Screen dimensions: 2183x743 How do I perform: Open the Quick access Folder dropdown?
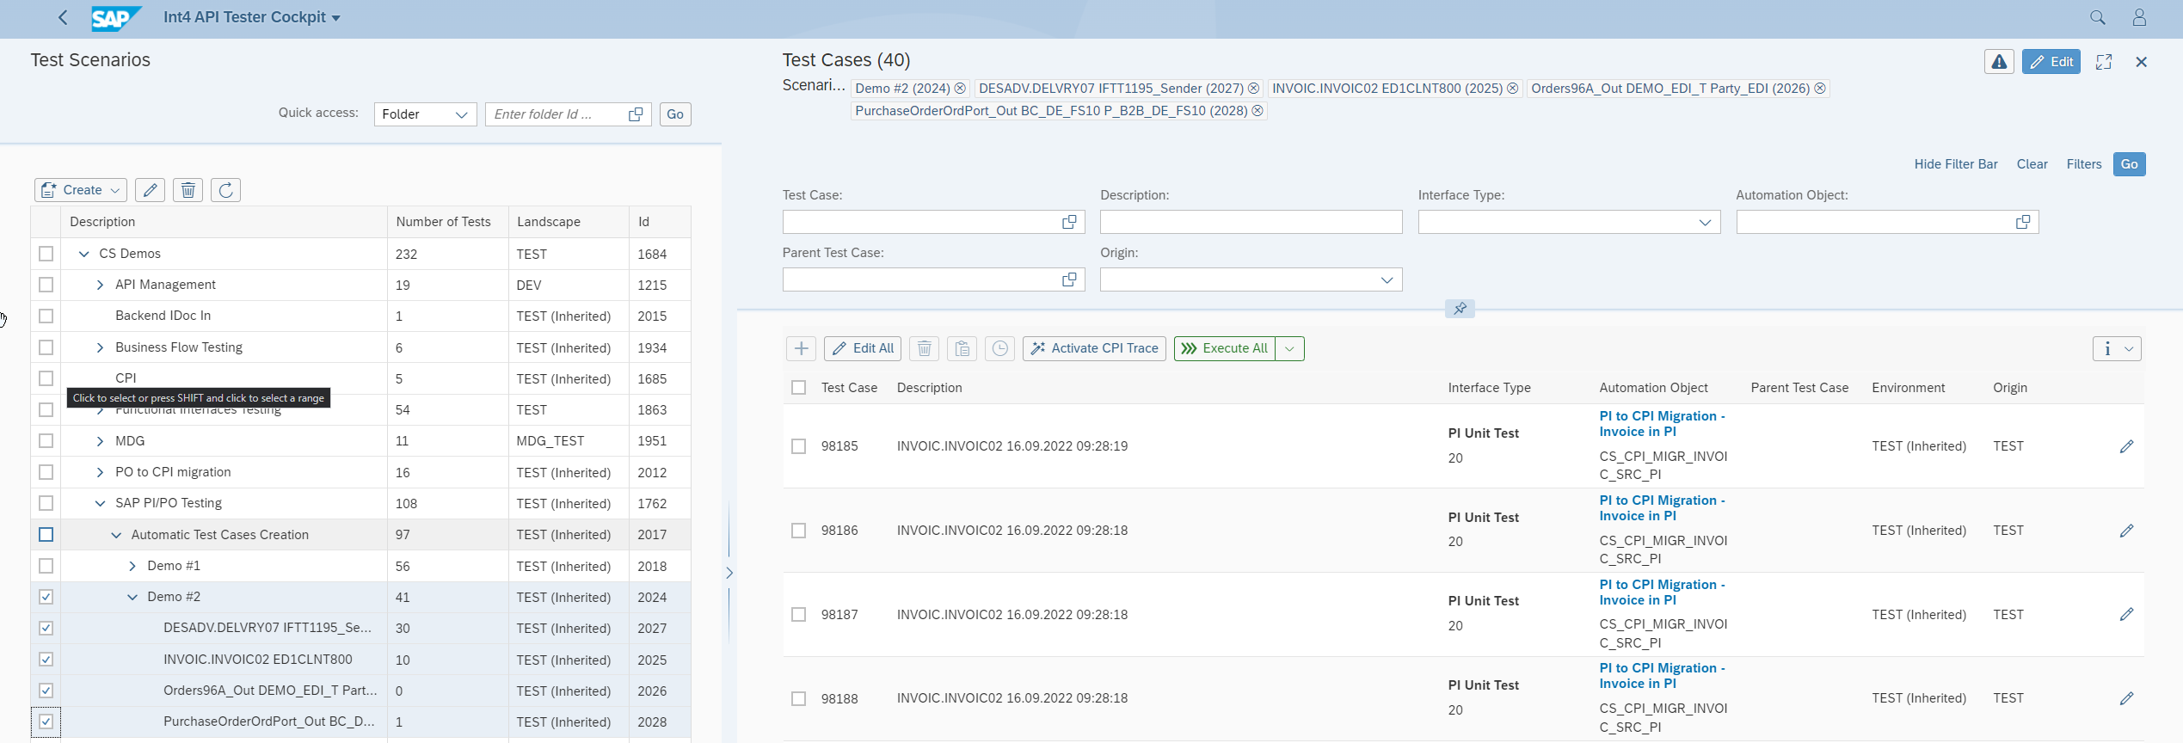[425, 114]
